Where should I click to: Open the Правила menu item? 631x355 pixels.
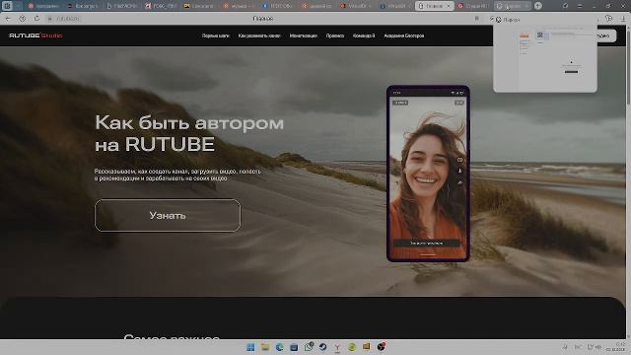point(335,35)
